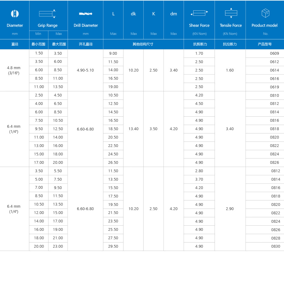This screenshot has height=287, width=284.
Task: Click the 产品型号 header cell
Action: 265,44
